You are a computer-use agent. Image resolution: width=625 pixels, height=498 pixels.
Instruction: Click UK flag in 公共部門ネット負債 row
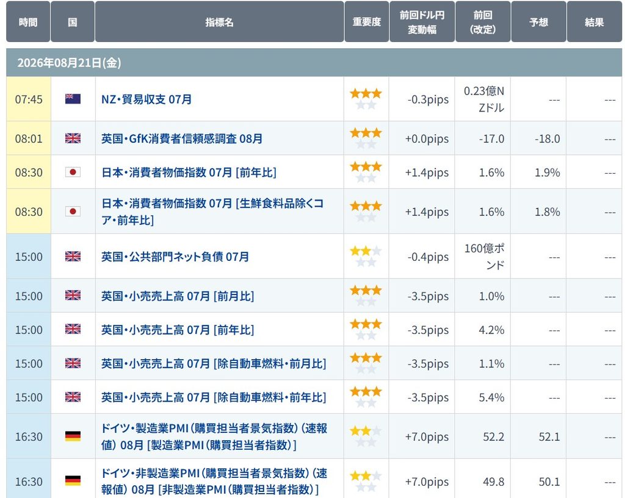click(x=73, y=257)
